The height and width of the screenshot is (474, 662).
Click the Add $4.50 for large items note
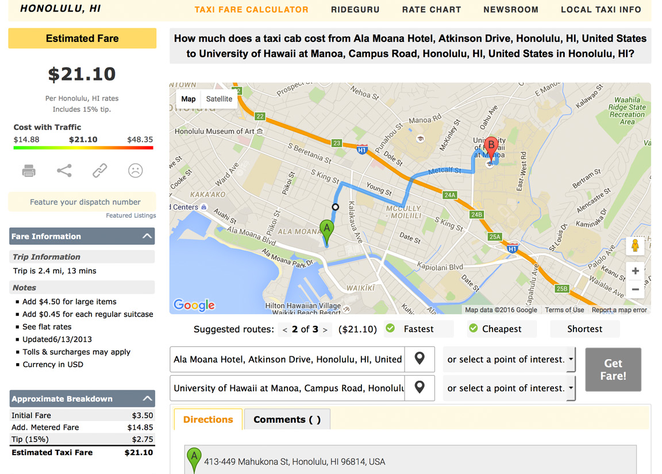click(x=69, y=302)
